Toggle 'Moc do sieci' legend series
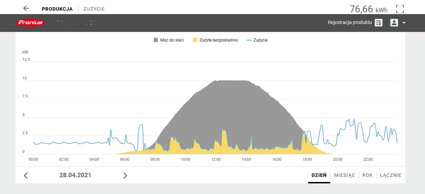The width and height of the screenshot is (425, 194). (x=169, y=40)
